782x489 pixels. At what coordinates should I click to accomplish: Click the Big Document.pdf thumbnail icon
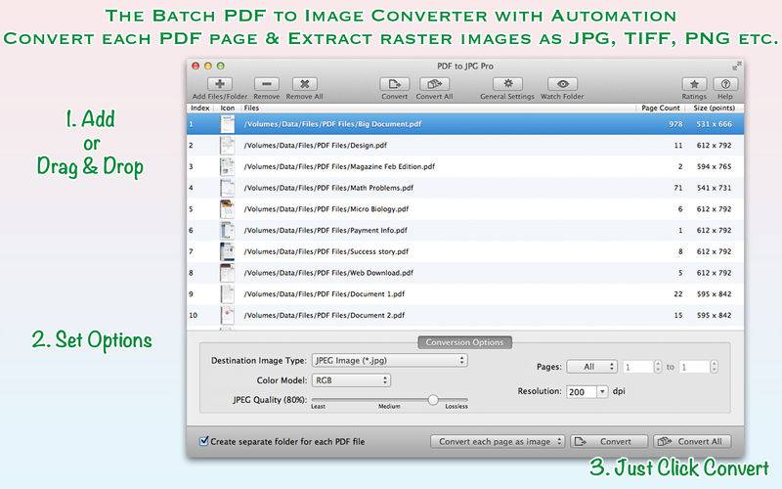[x=228, y=124]
